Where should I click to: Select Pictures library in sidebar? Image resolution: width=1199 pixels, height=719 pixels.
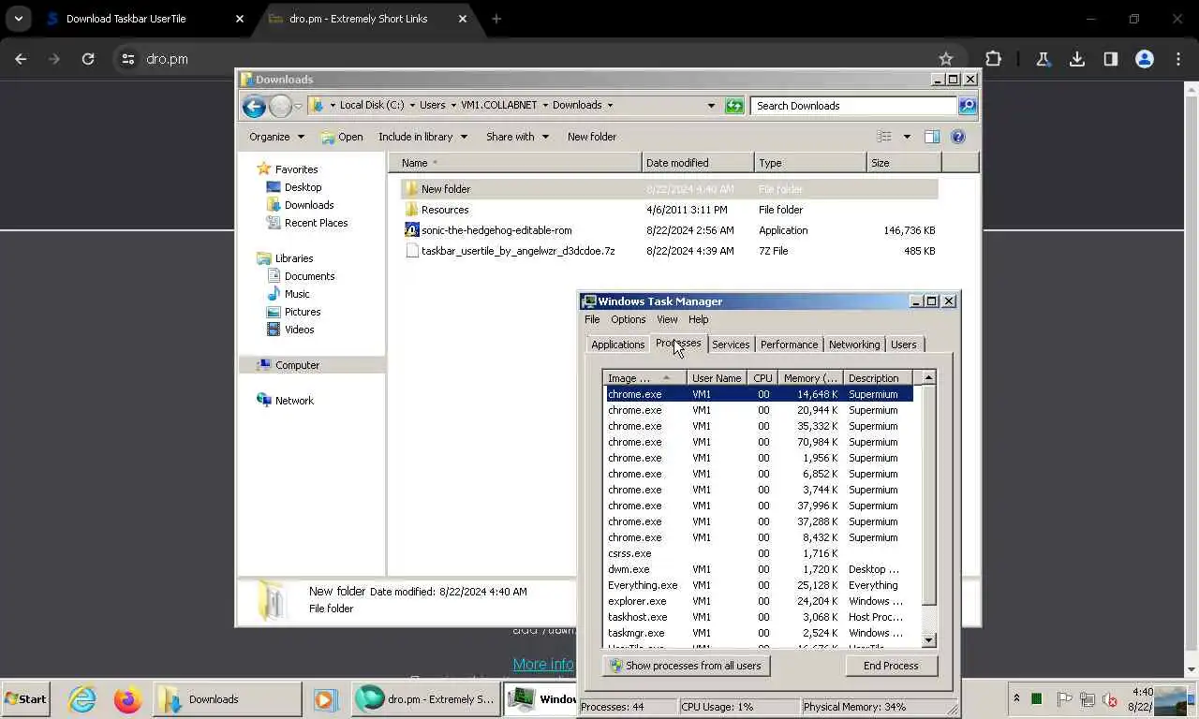pyautogui.click(x=303, y=312)
